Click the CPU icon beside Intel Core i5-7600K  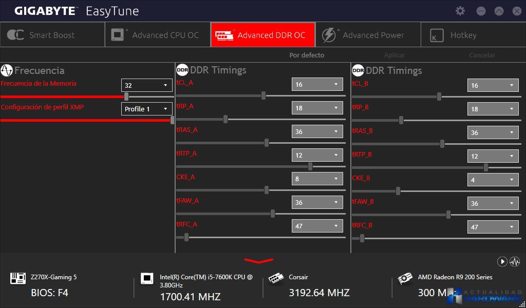point(147,278)
